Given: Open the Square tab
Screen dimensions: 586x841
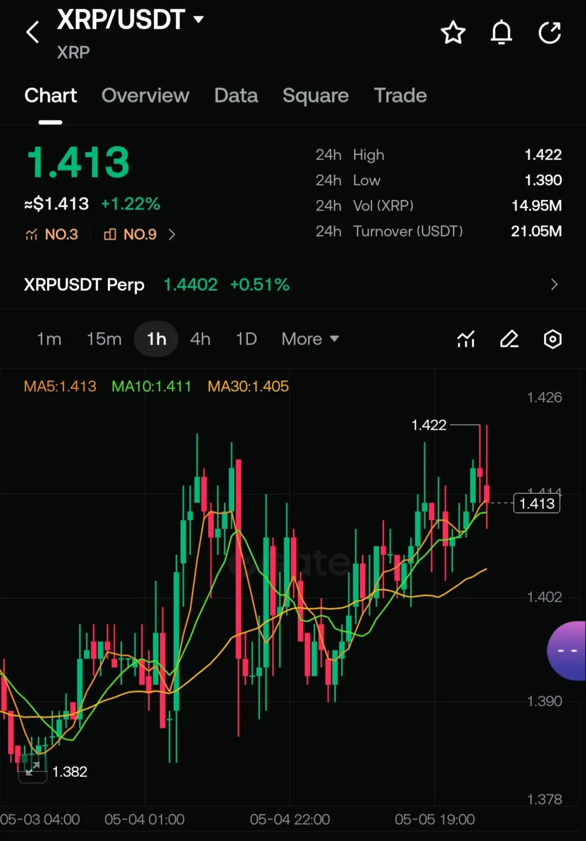Looking at the screenshot, I should (x=316, y=95).
